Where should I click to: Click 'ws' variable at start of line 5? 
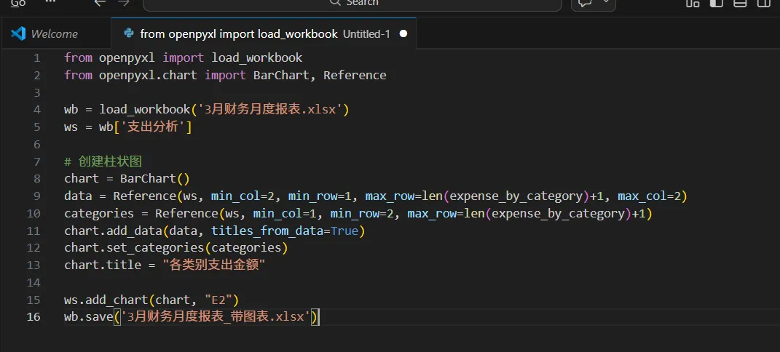pyautogui.click(x=71, y=127)
